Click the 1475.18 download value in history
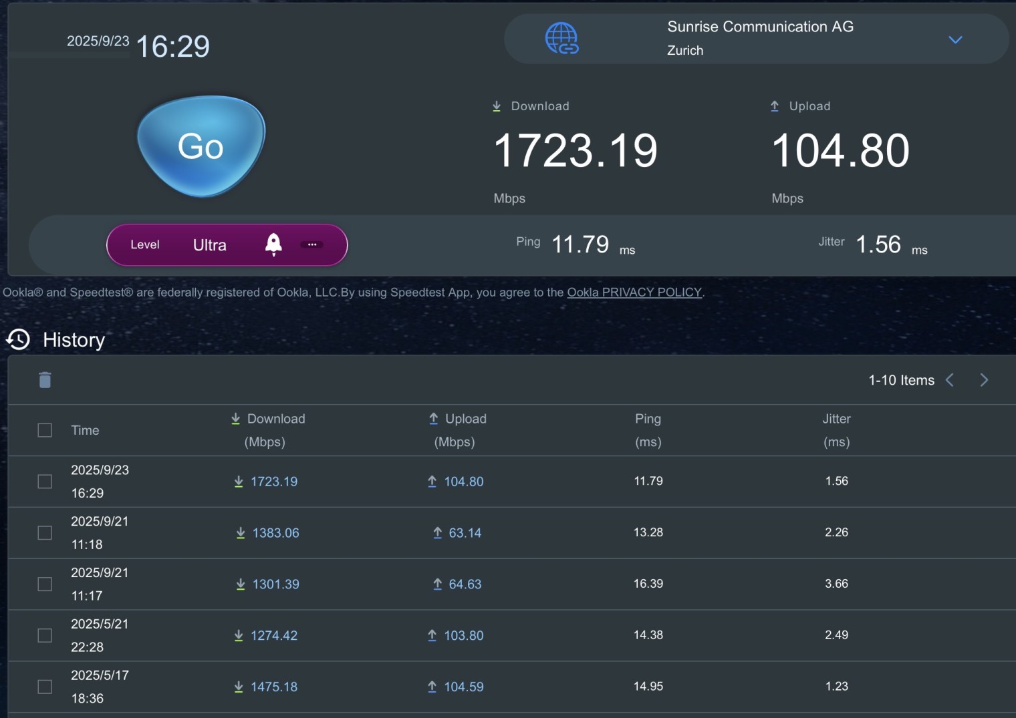The height and width of the screenshot is (718, 1016). (x=274, y=687)
